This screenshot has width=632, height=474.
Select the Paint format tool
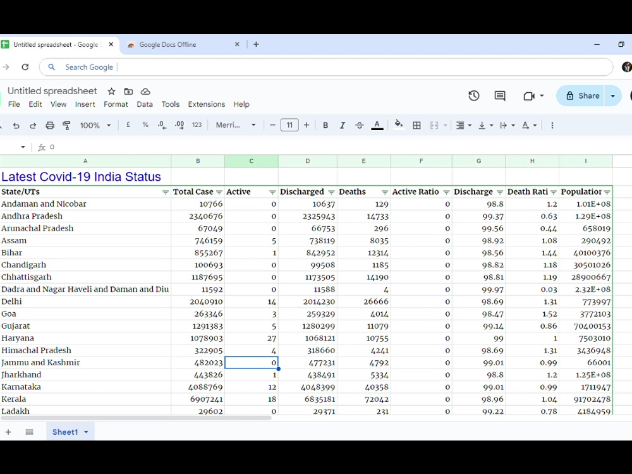click(67, 125)
